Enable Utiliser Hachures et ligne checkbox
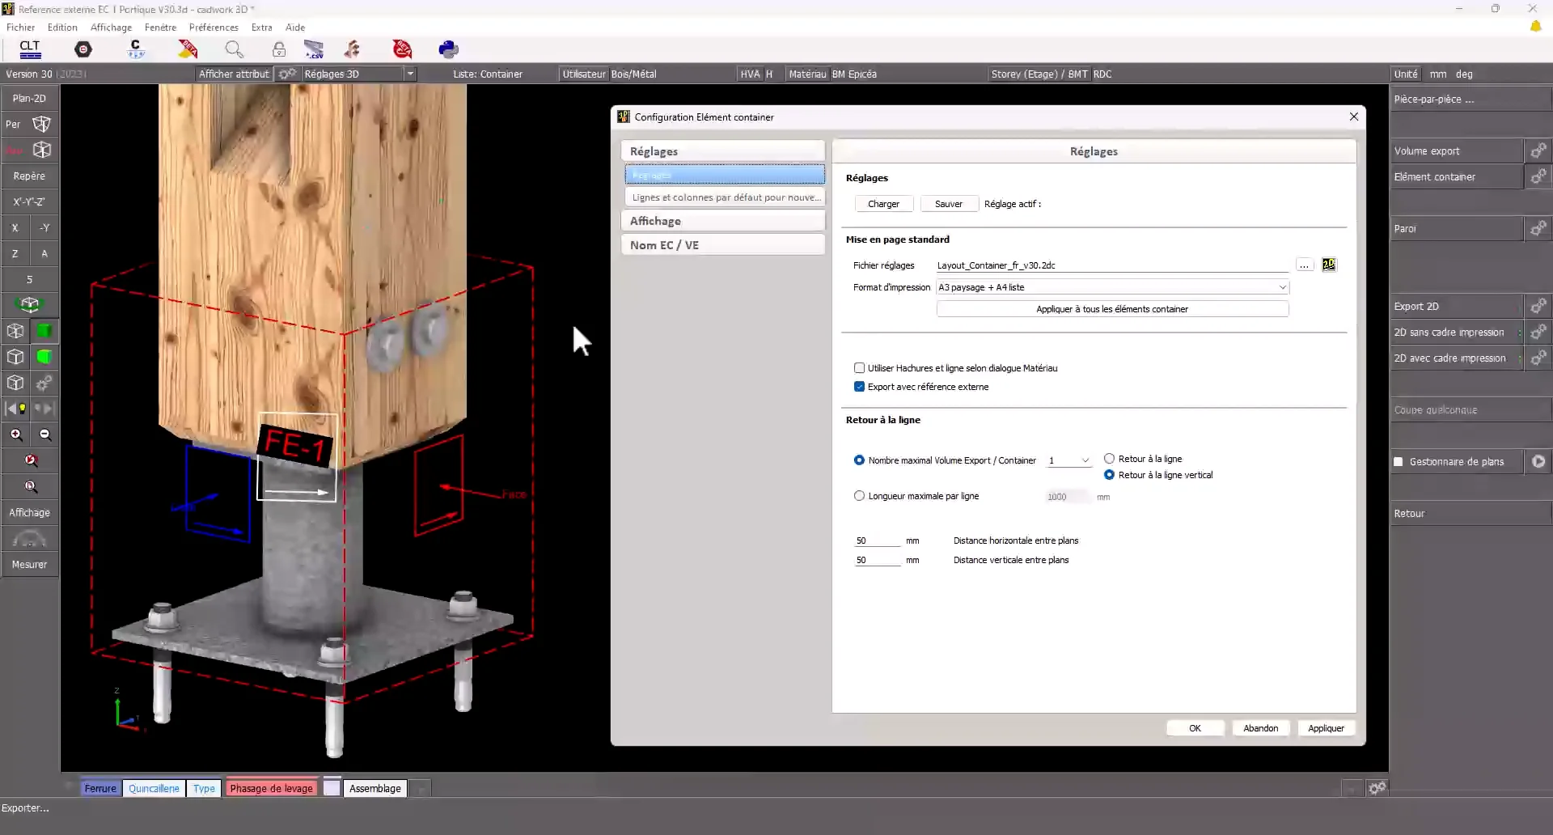This screenshot has height=835, width=1553. (859, 368)
